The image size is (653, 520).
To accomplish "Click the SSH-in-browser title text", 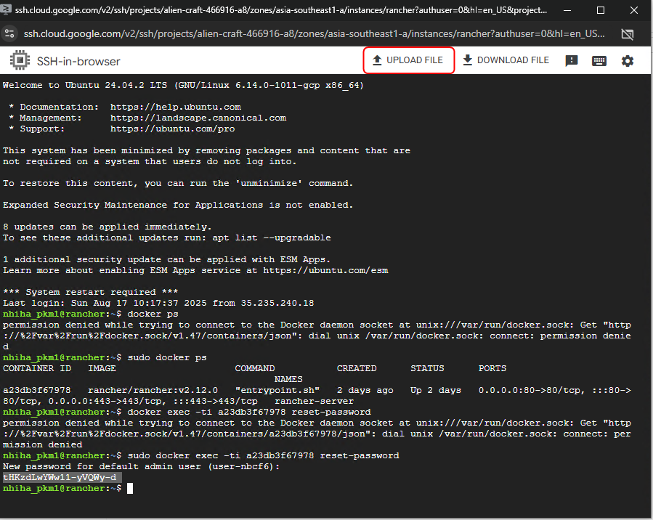I will (78, 61).
